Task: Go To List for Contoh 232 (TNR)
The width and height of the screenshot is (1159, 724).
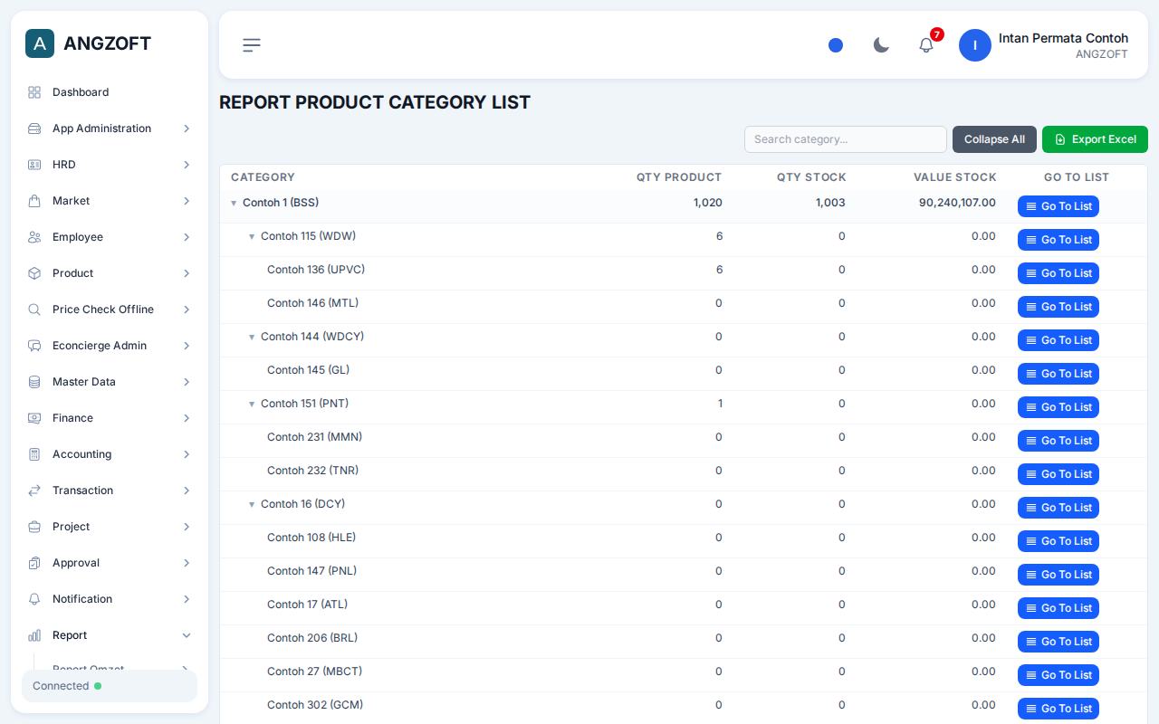Action: (x=1058, y=474)
